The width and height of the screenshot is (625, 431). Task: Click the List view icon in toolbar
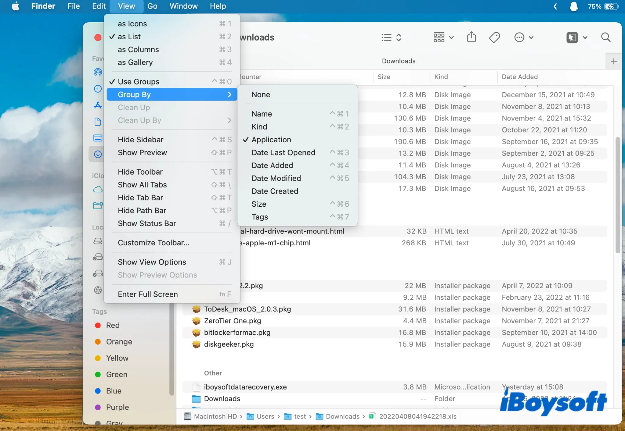(x=387, y=37)
